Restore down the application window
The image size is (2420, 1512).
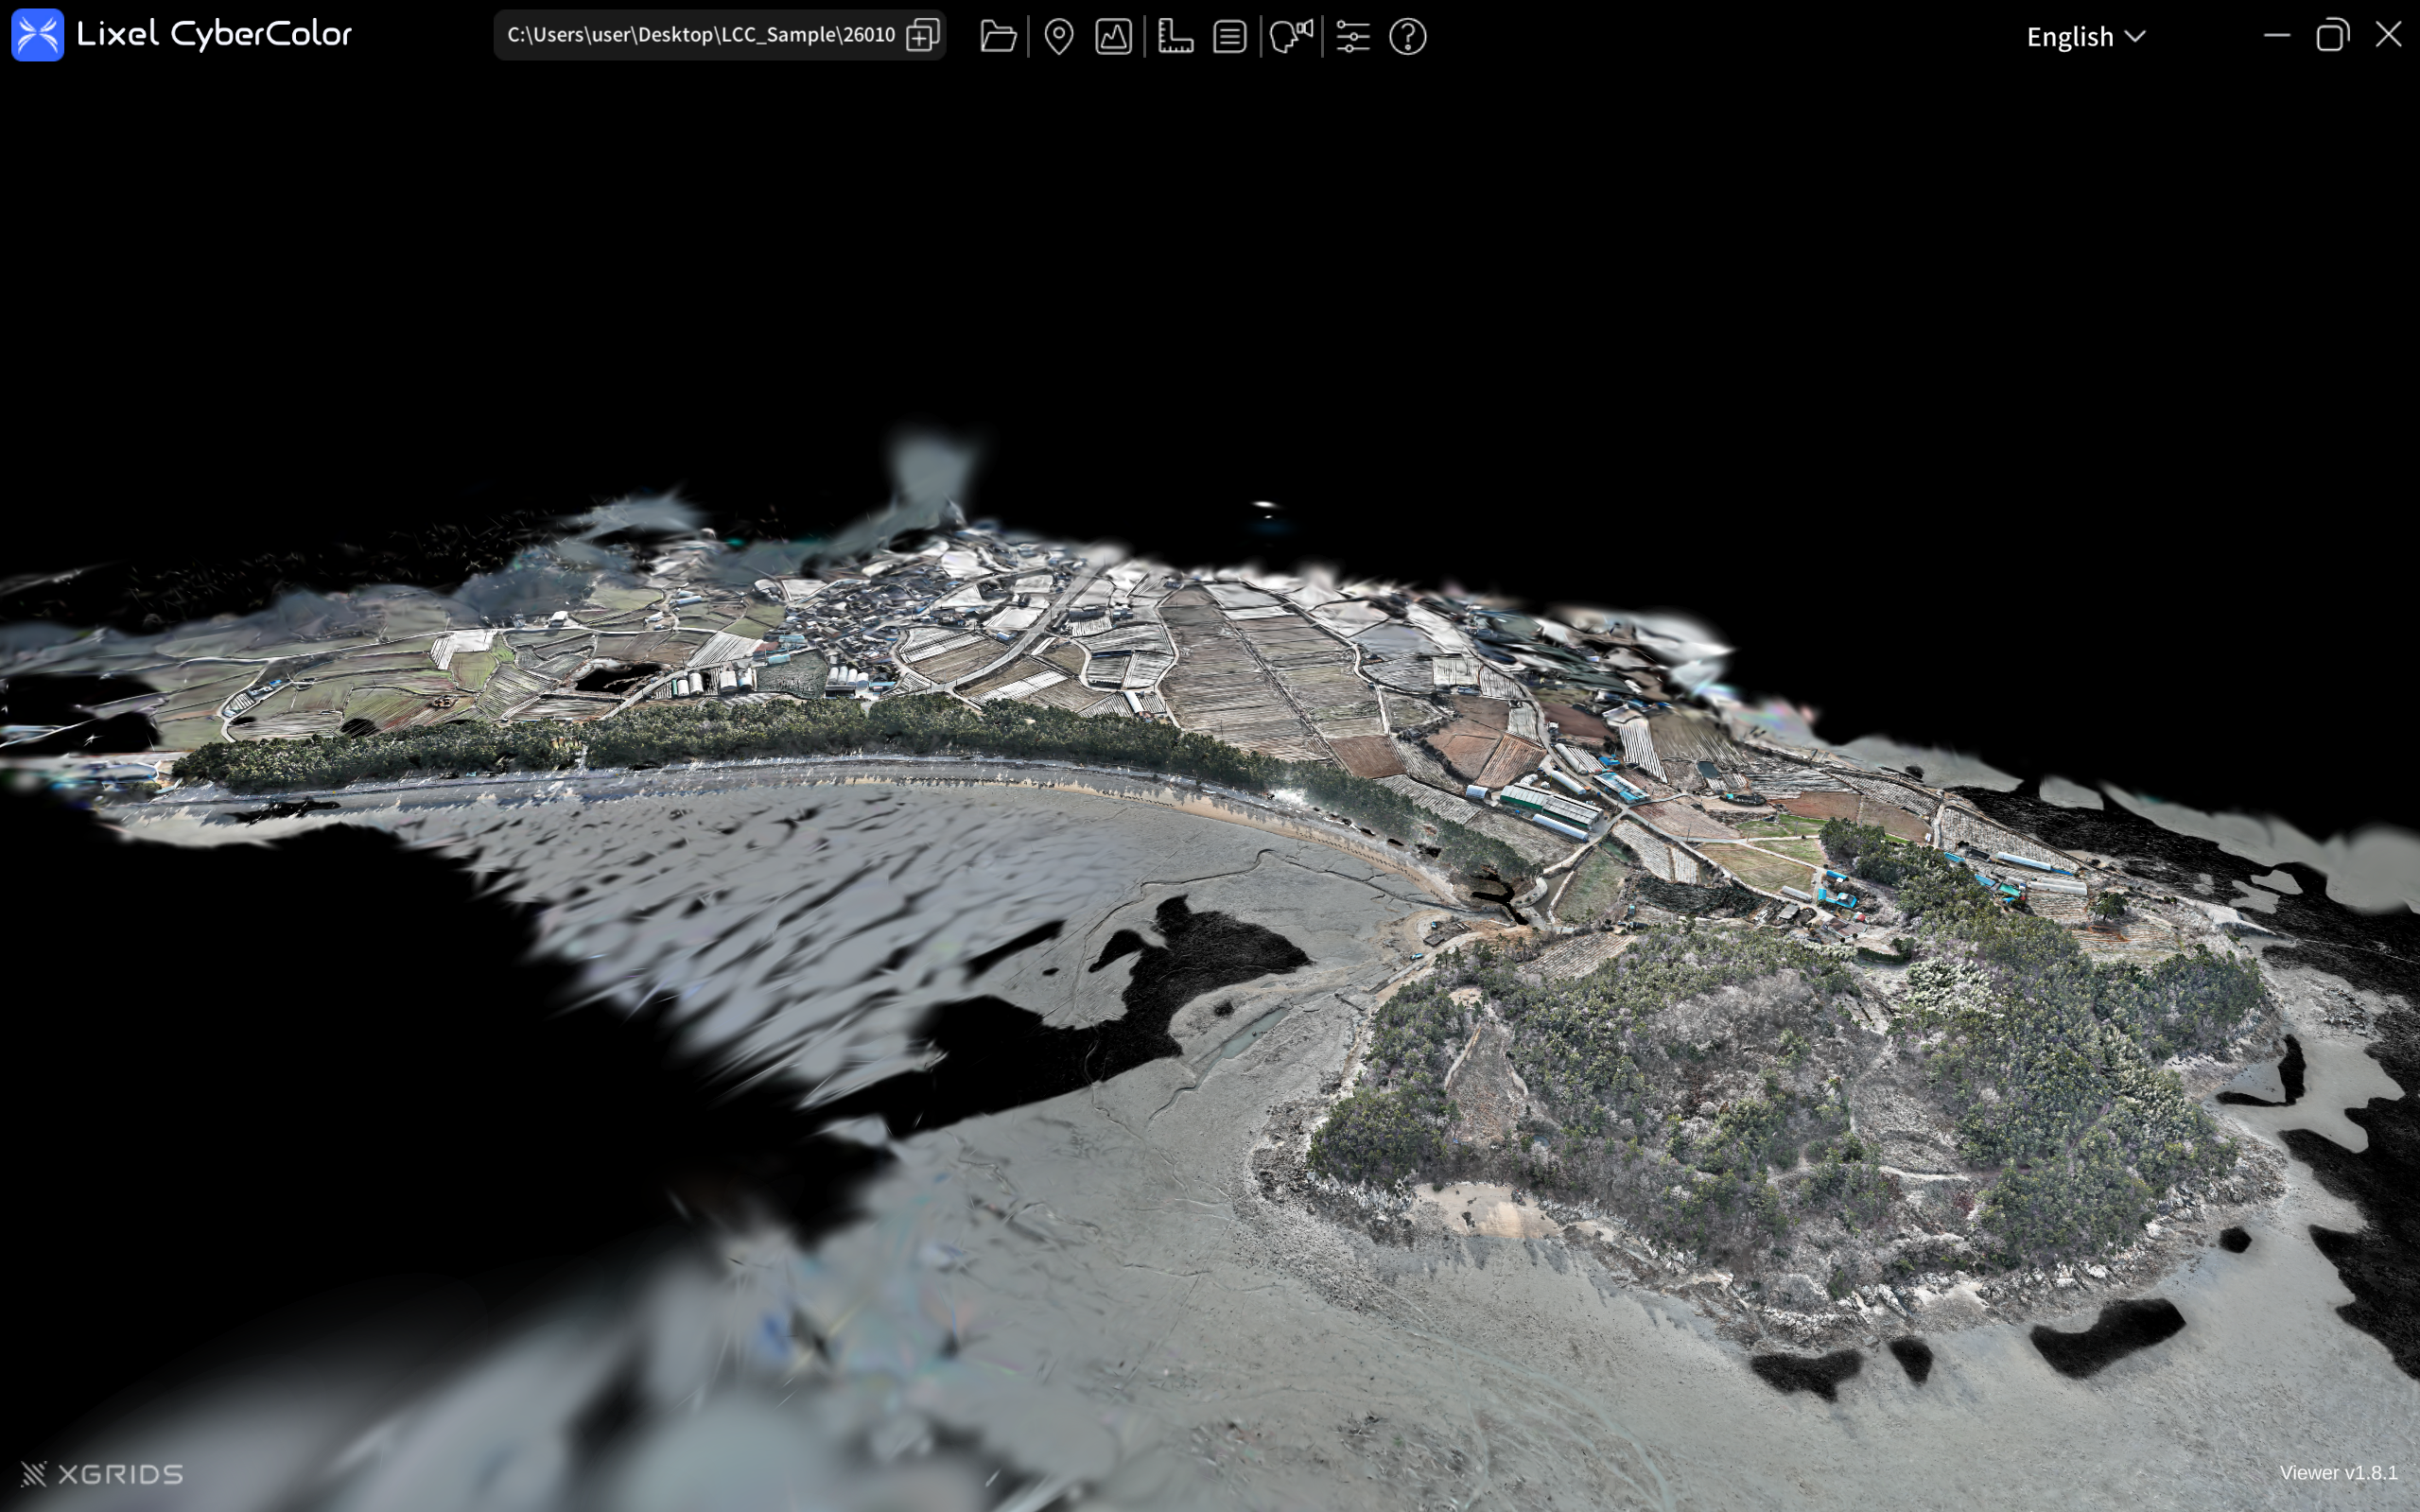coord(2331,35)
